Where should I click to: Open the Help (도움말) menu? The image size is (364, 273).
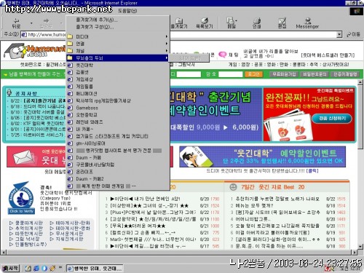point(127,11)
